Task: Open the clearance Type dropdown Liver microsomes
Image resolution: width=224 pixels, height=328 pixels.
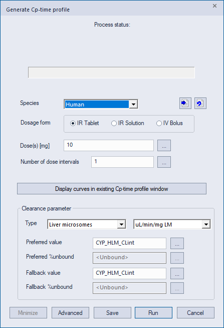Action: (87, 225)
